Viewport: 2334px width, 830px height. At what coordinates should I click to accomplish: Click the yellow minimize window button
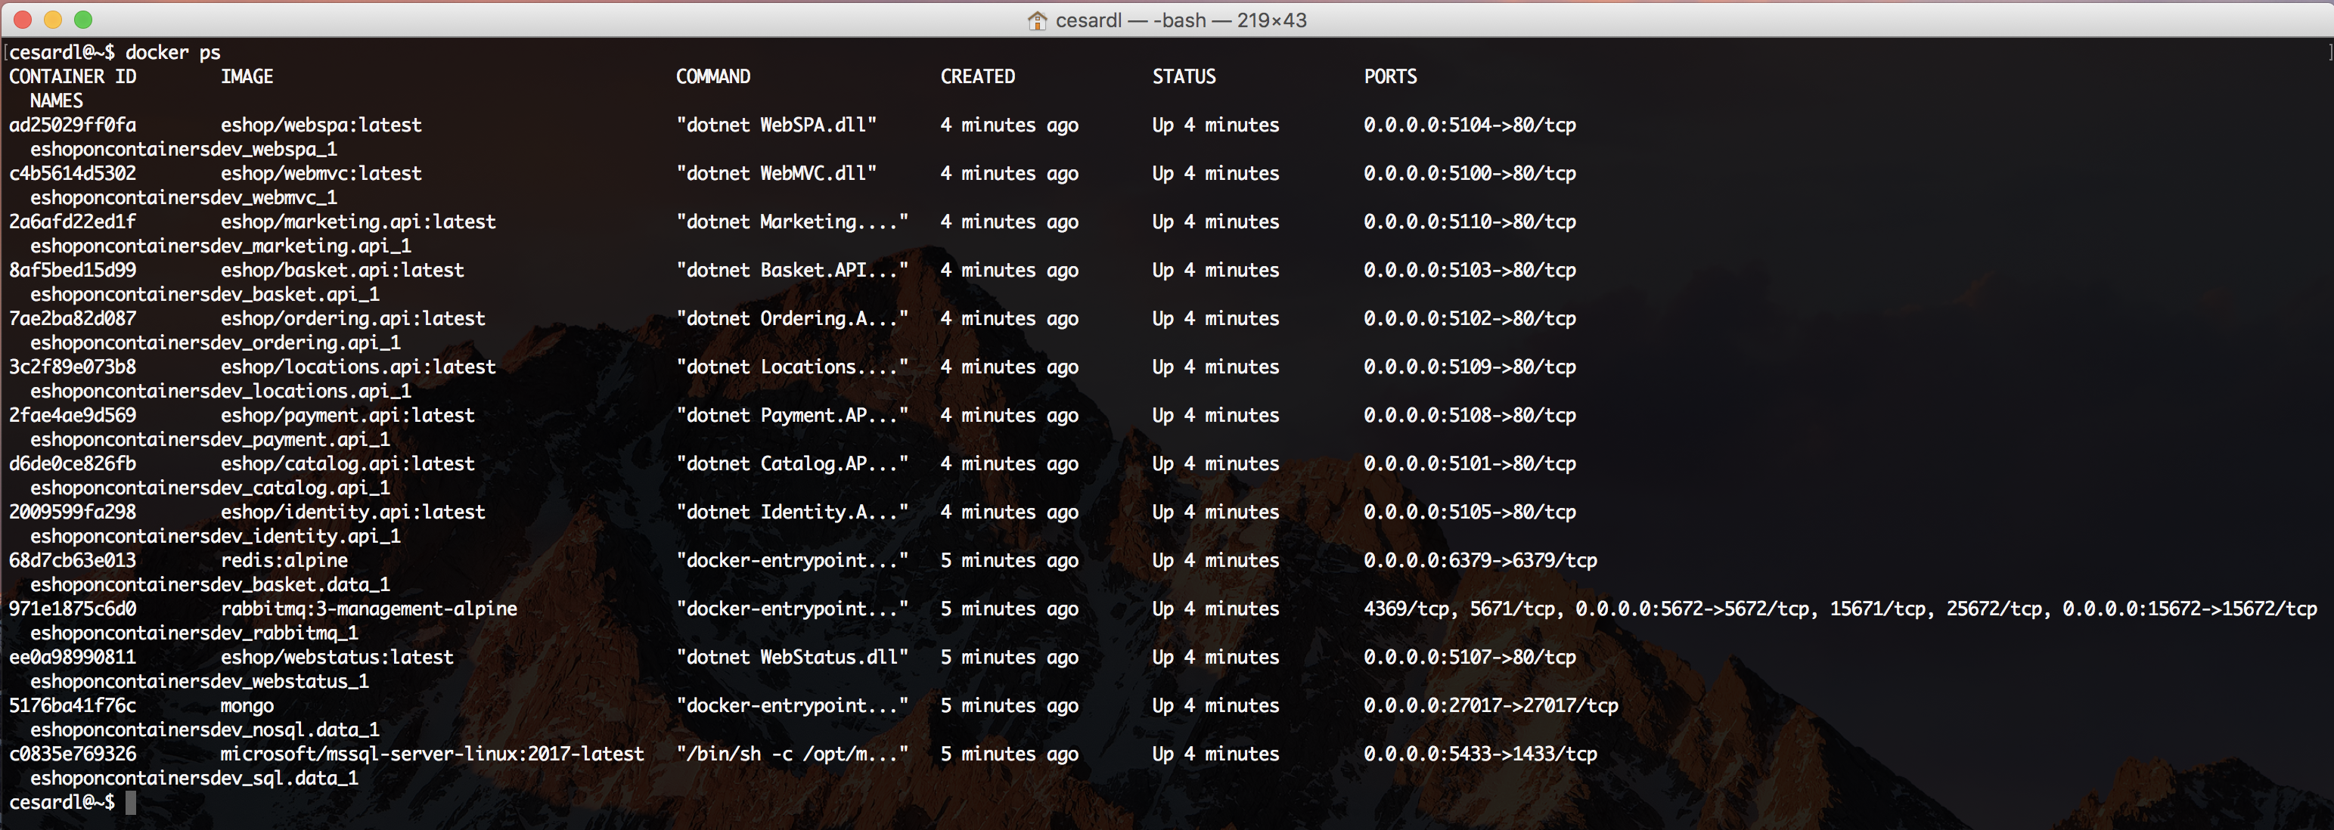pyautogui.click(x=54, y=19)
